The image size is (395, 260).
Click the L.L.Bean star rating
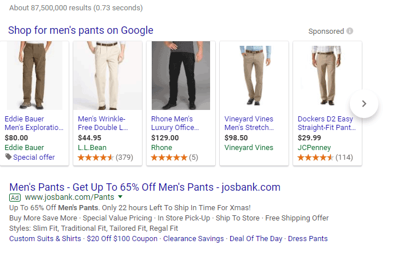96,157
